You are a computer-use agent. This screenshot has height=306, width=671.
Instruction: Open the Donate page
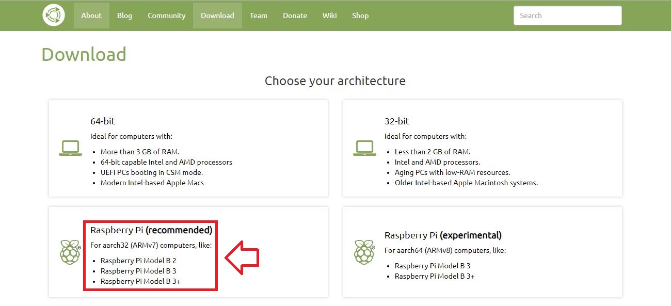pyautogui.click(x=295, y=15)
